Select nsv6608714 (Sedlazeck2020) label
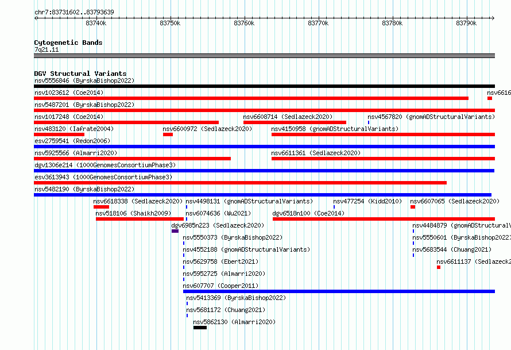 pos(288,117)
